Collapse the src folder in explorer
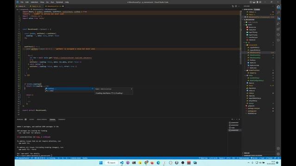Screen dimensions: 296x166 point(249,42)
